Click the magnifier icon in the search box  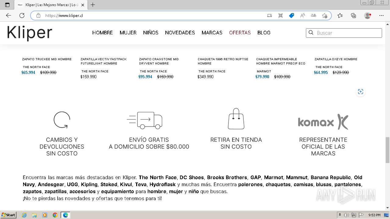[311, 33]
